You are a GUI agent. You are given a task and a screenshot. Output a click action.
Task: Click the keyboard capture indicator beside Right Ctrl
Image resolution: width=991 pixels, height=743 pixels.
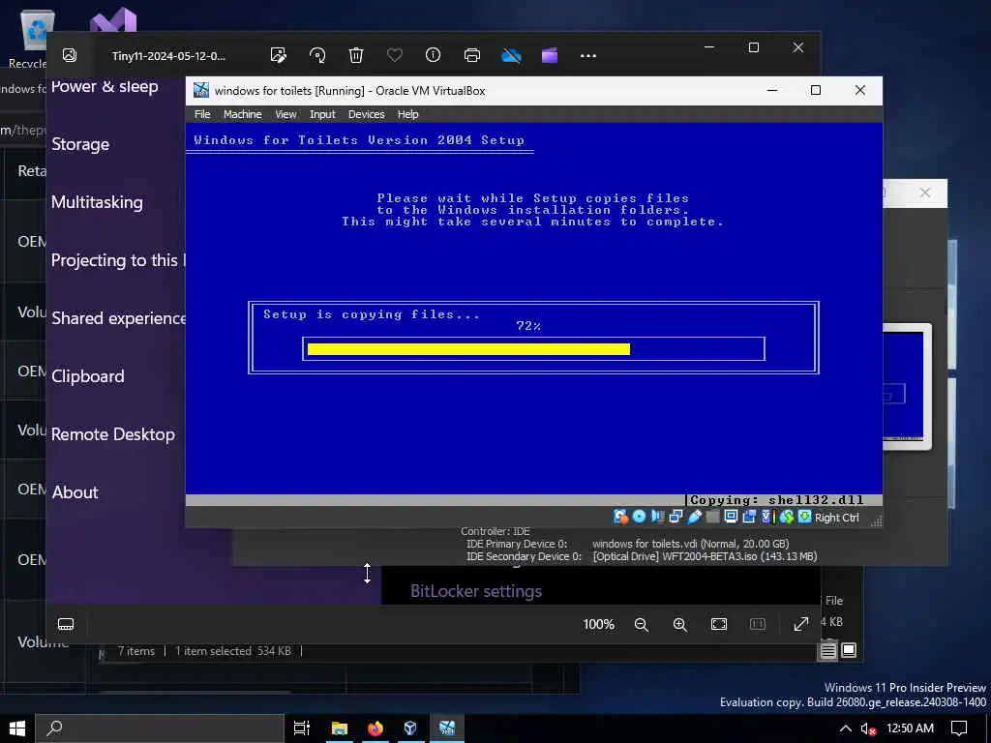tap(804, 517)
